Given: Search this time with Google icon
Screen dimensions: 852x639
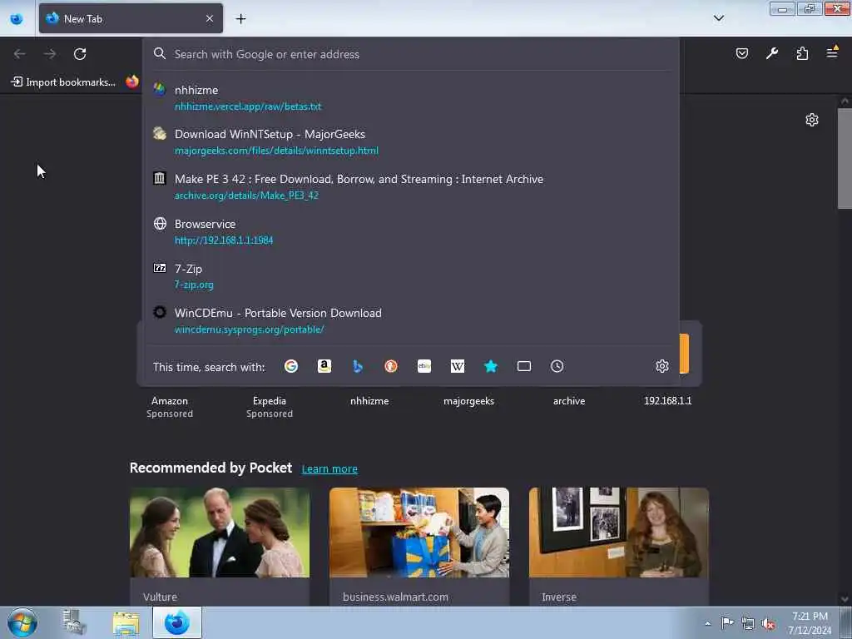Looking at the screenshot, I should pyautogui.click(x=290, y=366).
